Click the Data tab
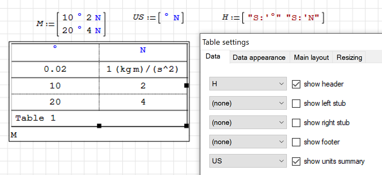Screen dimensions: 382x175 pos(213,57)
